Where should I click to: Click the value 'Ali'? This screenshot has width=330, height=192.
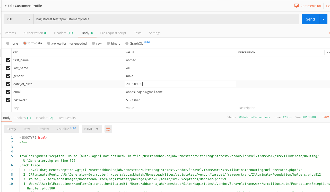128,68
